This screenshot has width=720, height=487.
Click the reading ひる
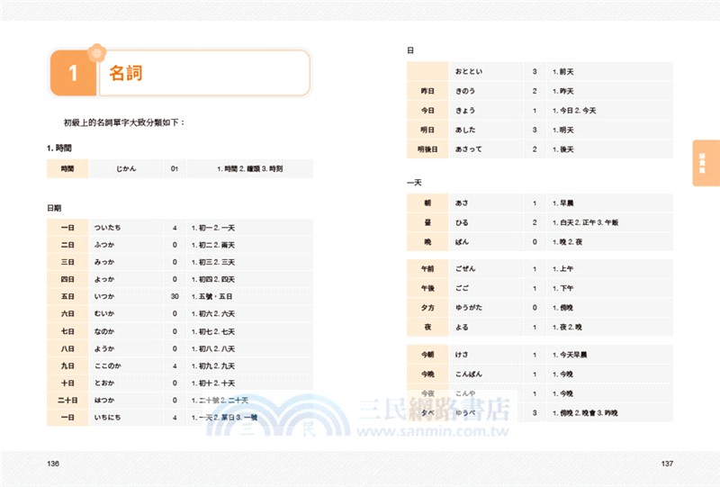coord(462,222)
